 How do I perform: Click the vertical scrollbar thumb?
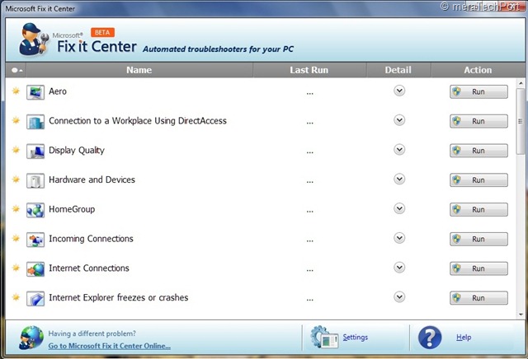point(521,121)
